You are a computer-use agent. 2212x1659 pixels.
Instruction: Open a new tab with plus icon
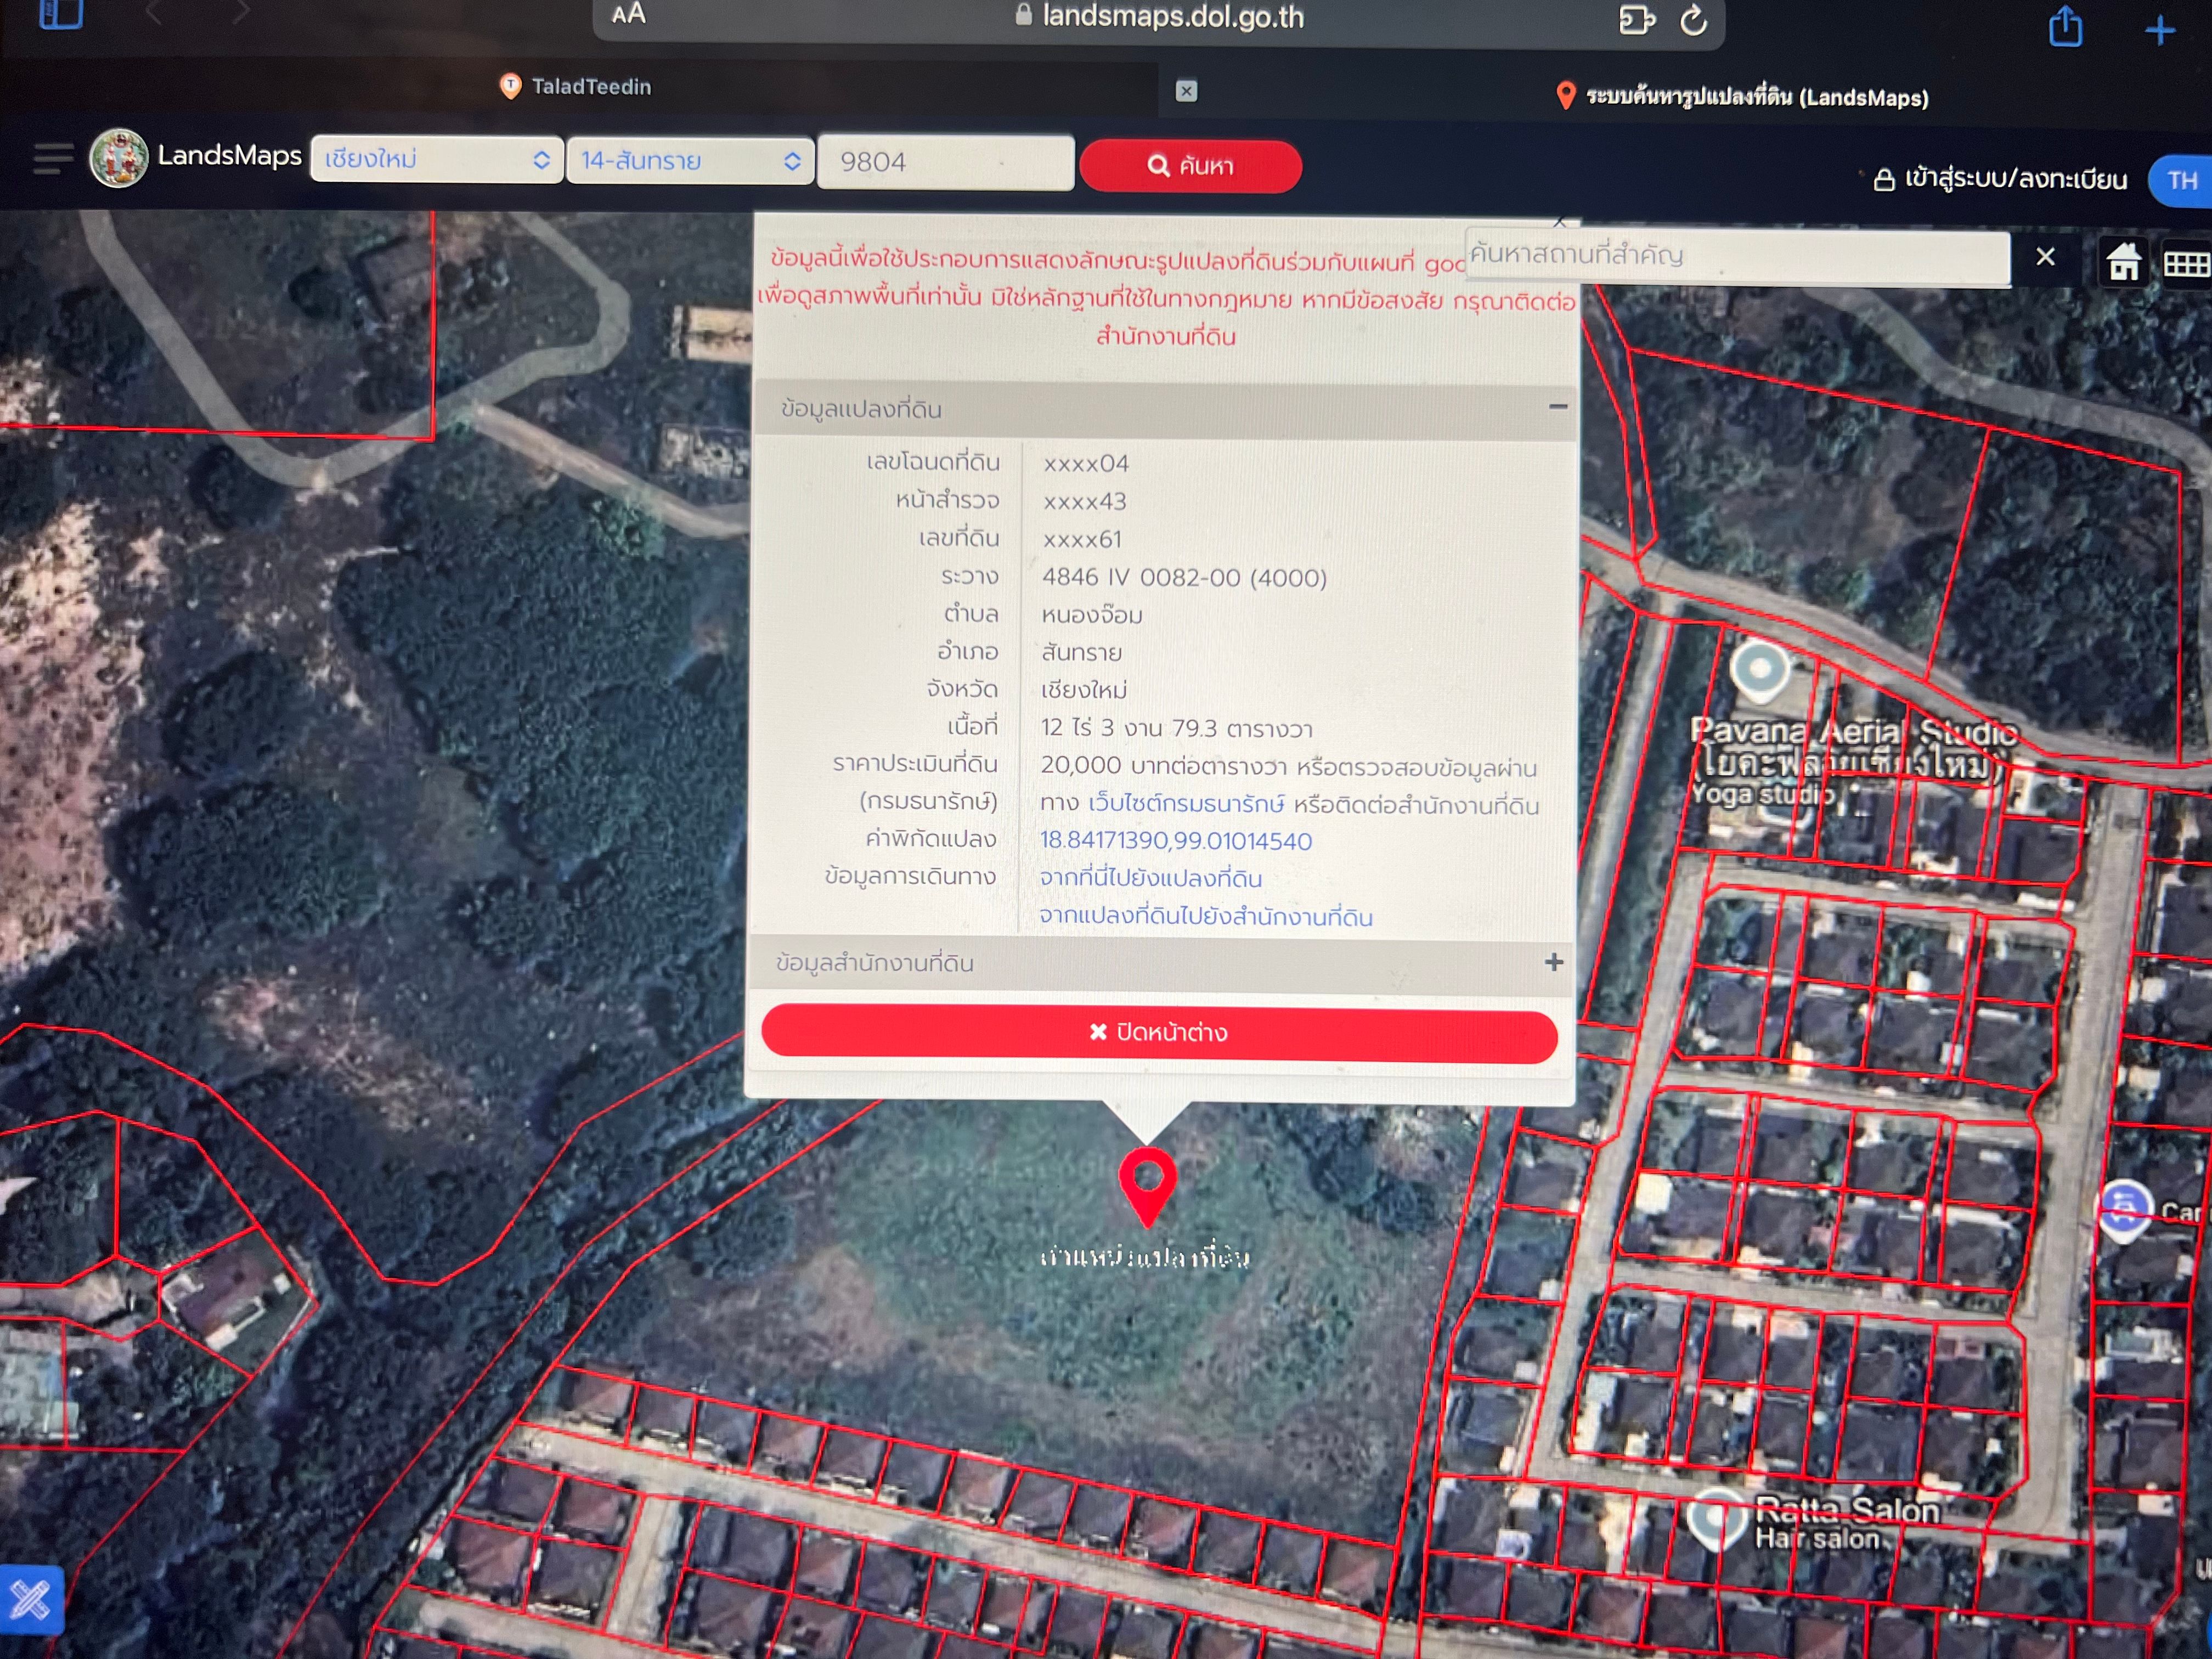2159,29
